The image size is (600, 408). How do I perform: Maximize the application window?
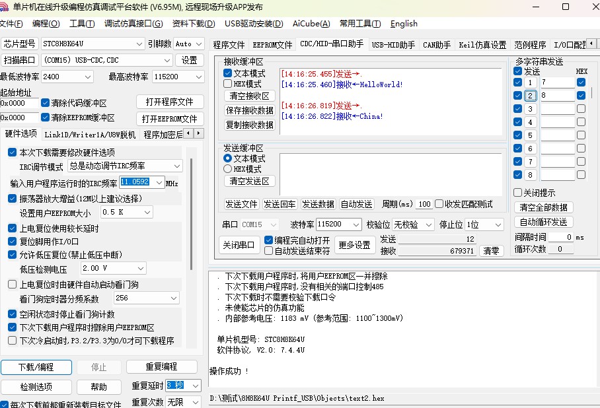566,7
